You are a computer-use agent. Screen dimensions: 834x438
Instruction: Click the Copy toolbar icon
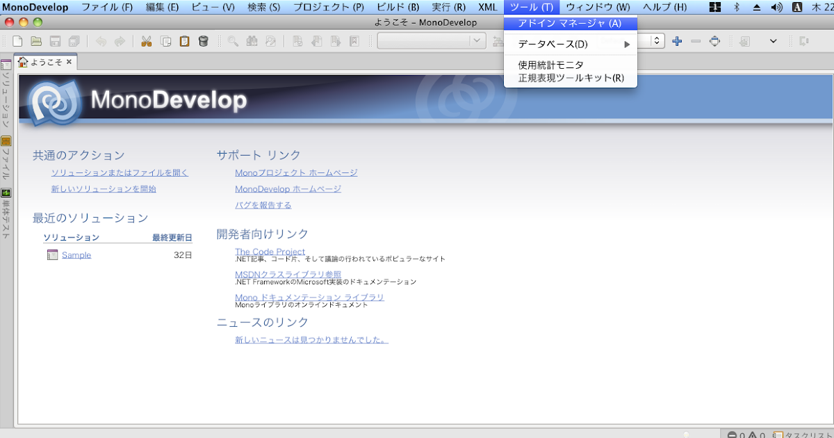click(x=165, y=41)
